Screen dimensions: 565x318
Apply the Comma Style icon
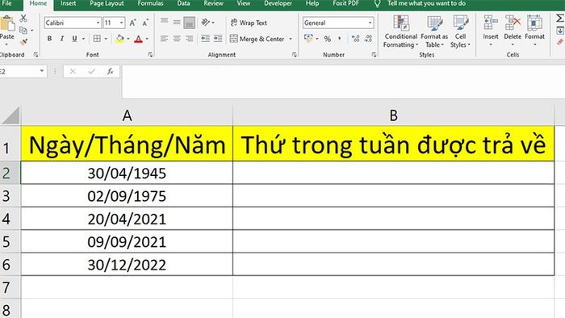pyautogui.click(x=340, y=39)
